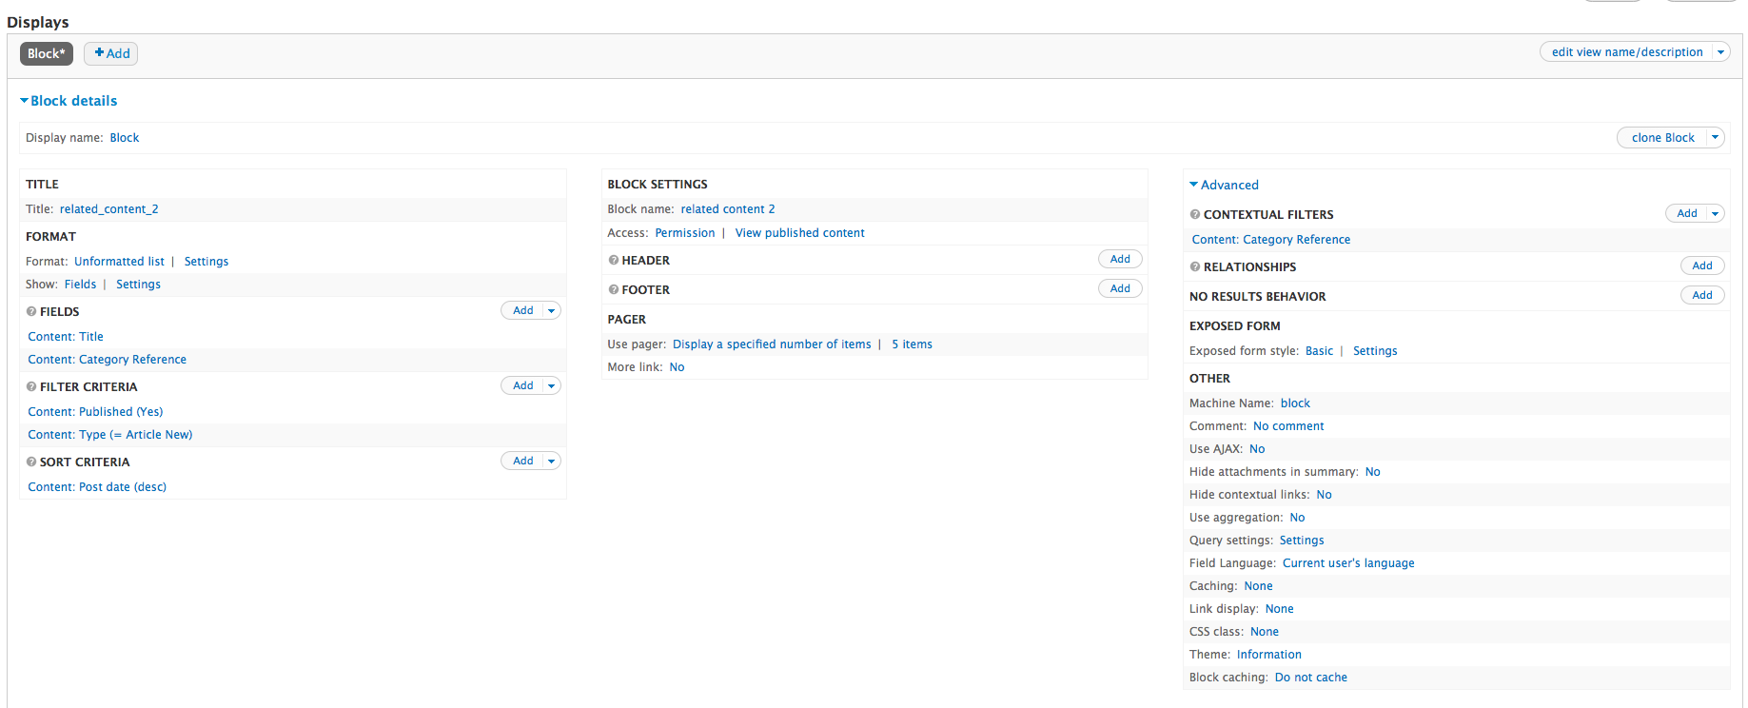Screen dimensions: 1748x708
Task: Open the dropdown arrow next to FIELDS Add
Action: click(551, 310)
